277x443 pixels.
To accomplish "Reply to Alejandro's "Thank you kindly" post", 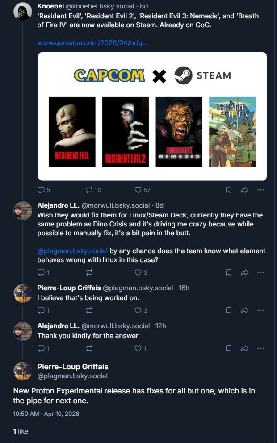I will [x=42, y=348].
